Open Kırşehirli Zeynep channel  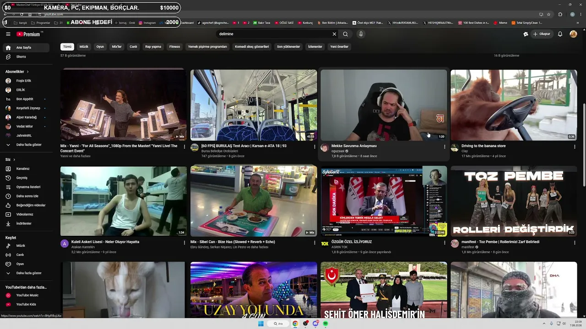click(26, 108)
